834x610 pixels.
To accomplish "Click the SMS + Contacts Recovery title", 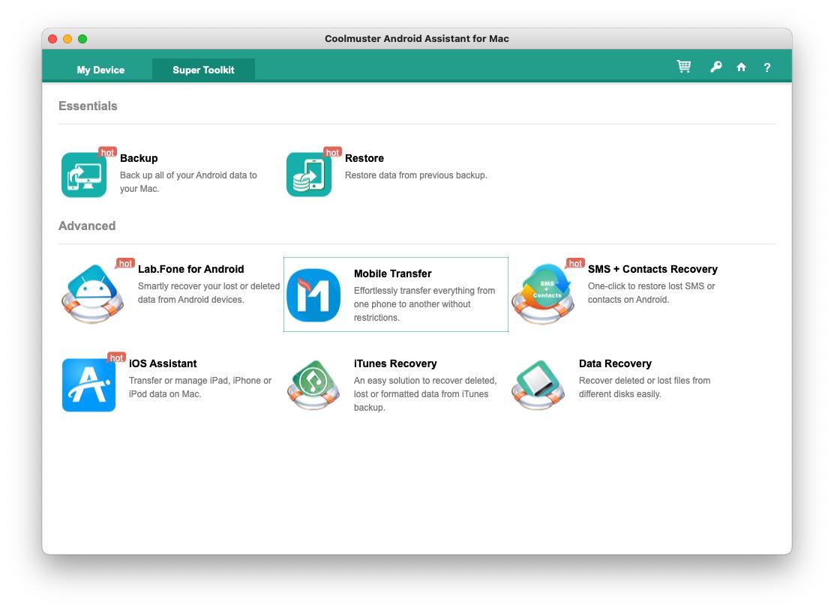I will 652,269.
